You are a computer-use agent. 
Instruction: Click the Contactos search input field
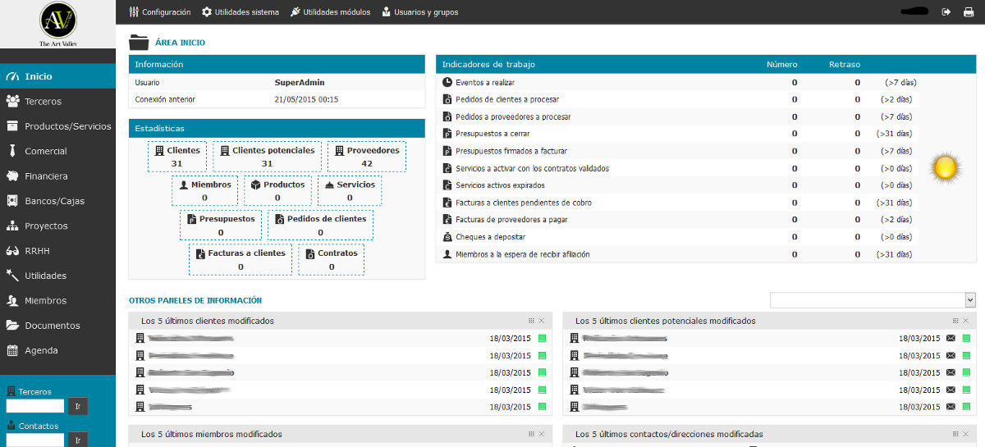pyautogui.click(x=35, y=440)
